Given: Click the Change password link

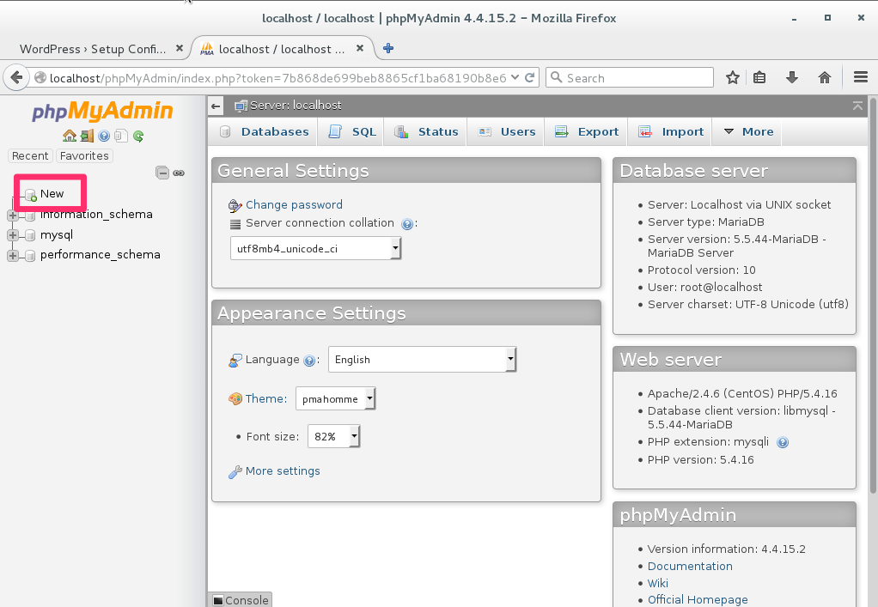Looking at the screenshot, I should click(x=294, y=204).
